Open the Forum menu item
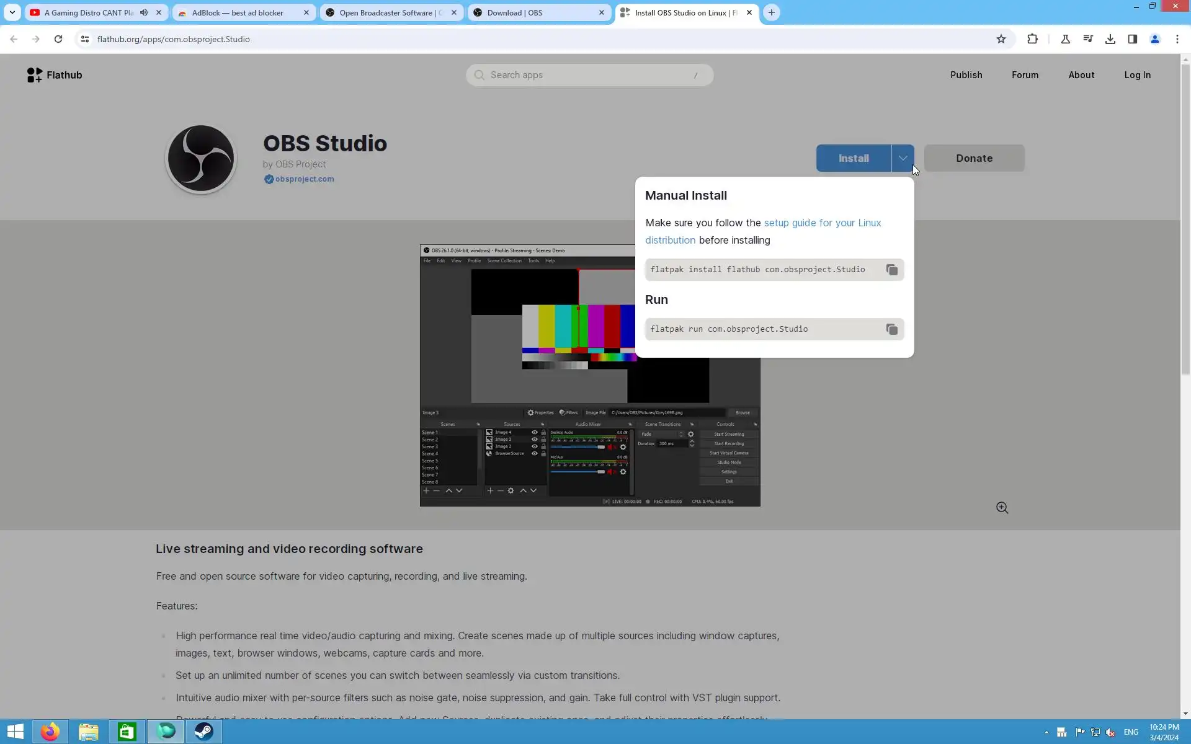 [1025, 75]
